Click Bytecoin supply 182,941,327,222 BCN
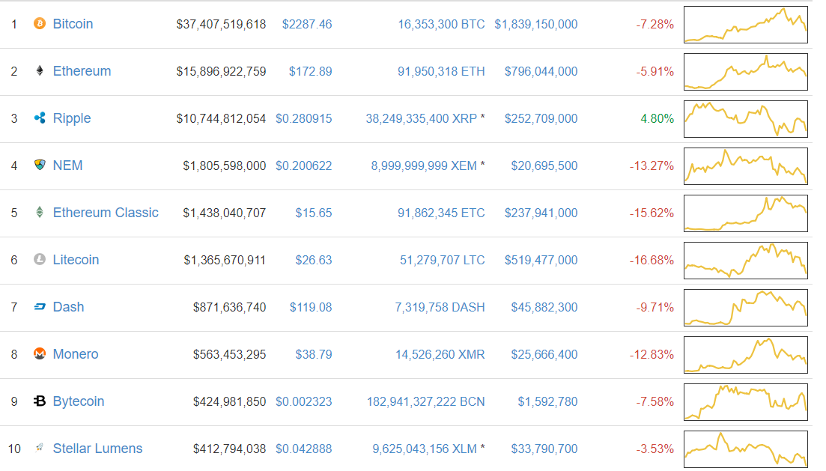826x471 pixels. tap(425, 401)
